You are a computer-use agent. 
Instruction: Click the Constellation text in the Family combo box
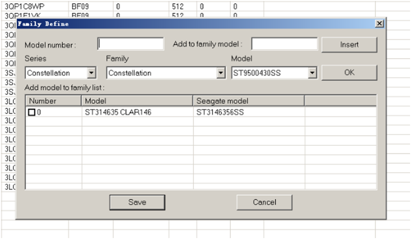coord(130,73)
